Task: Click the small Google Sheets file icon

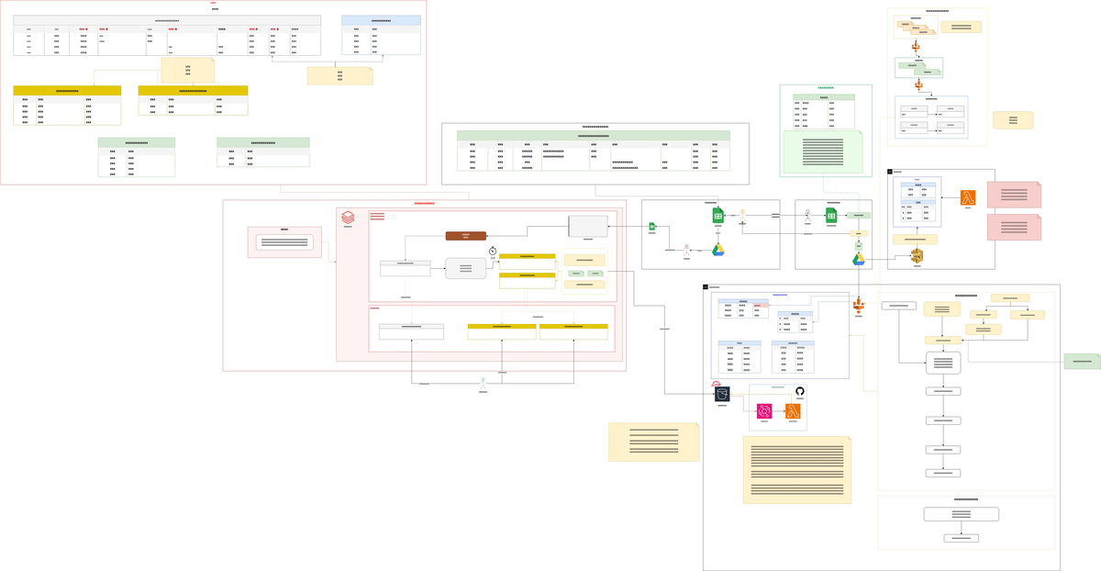Action: (x=652, y=226)
